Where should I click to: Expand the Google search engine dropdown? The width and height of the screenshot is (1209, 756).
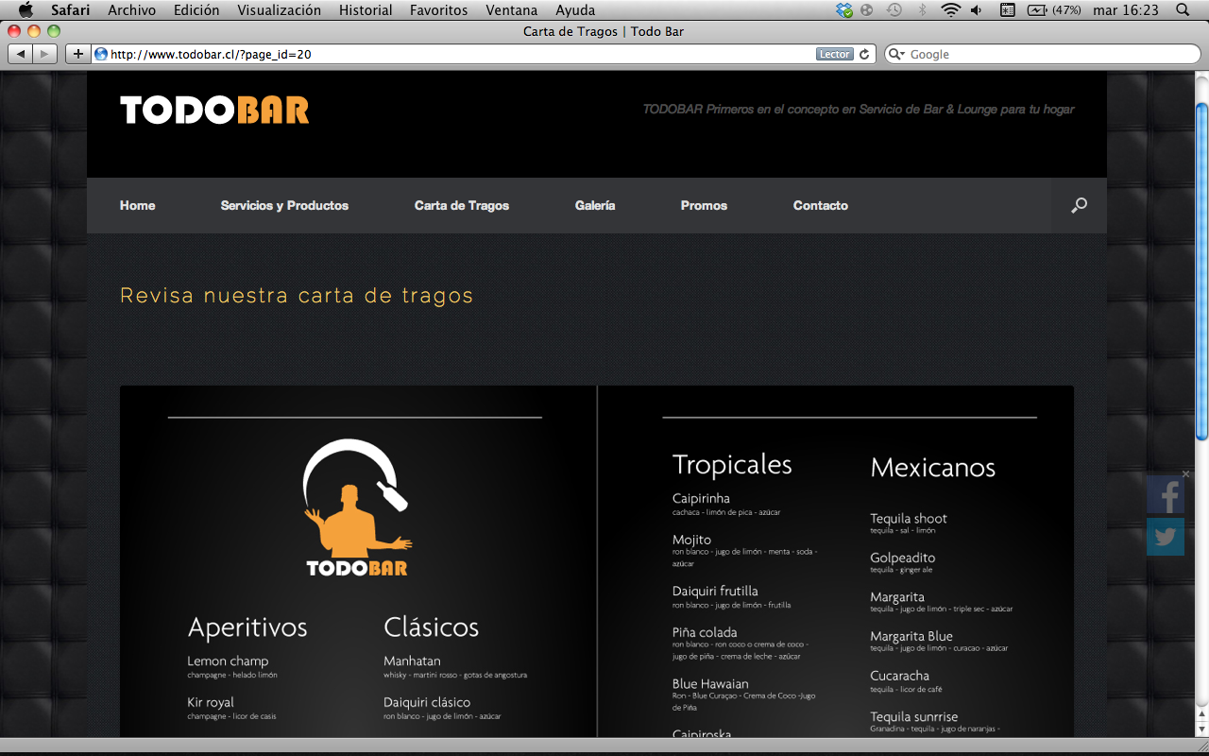(897, 54)
